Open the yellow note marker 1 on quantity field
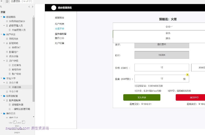 187,75
